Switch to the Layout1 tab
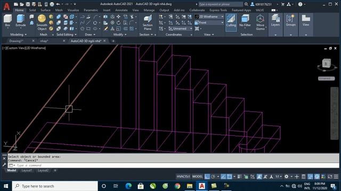This screenshot has height=191, width=341. tap(27, 170)
